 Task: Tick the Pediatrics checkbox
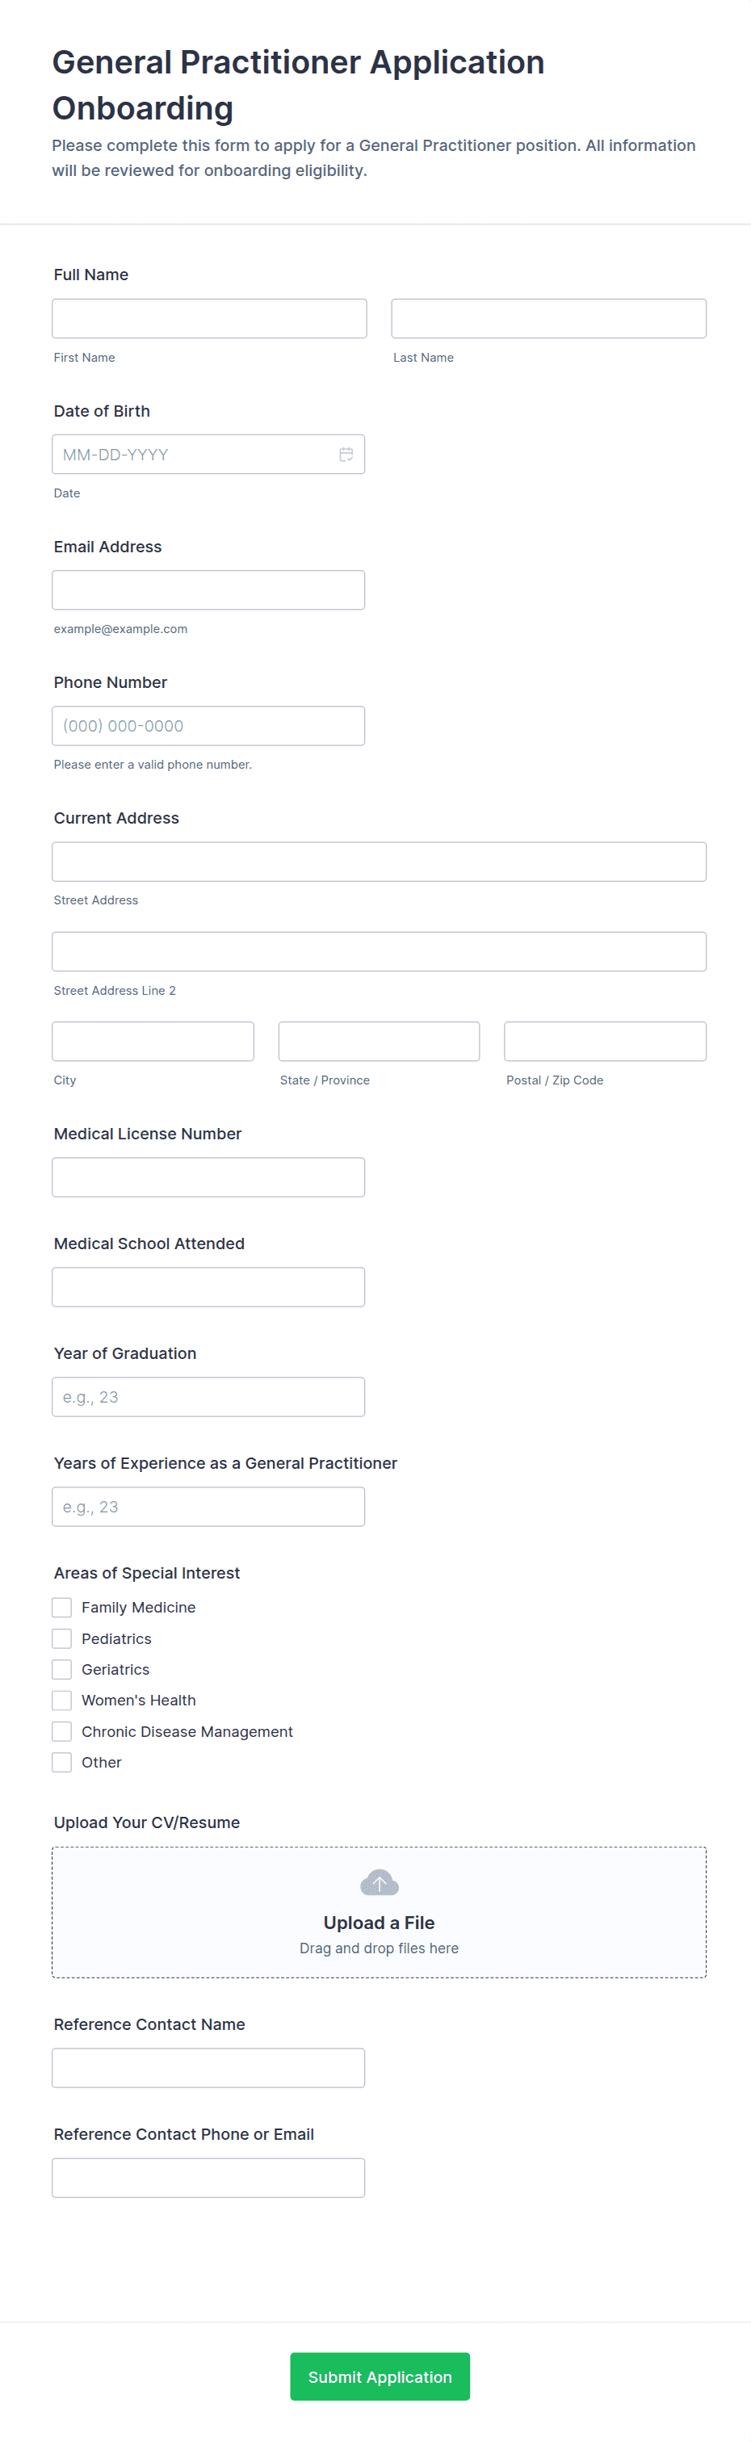(x=61, y=1638)
